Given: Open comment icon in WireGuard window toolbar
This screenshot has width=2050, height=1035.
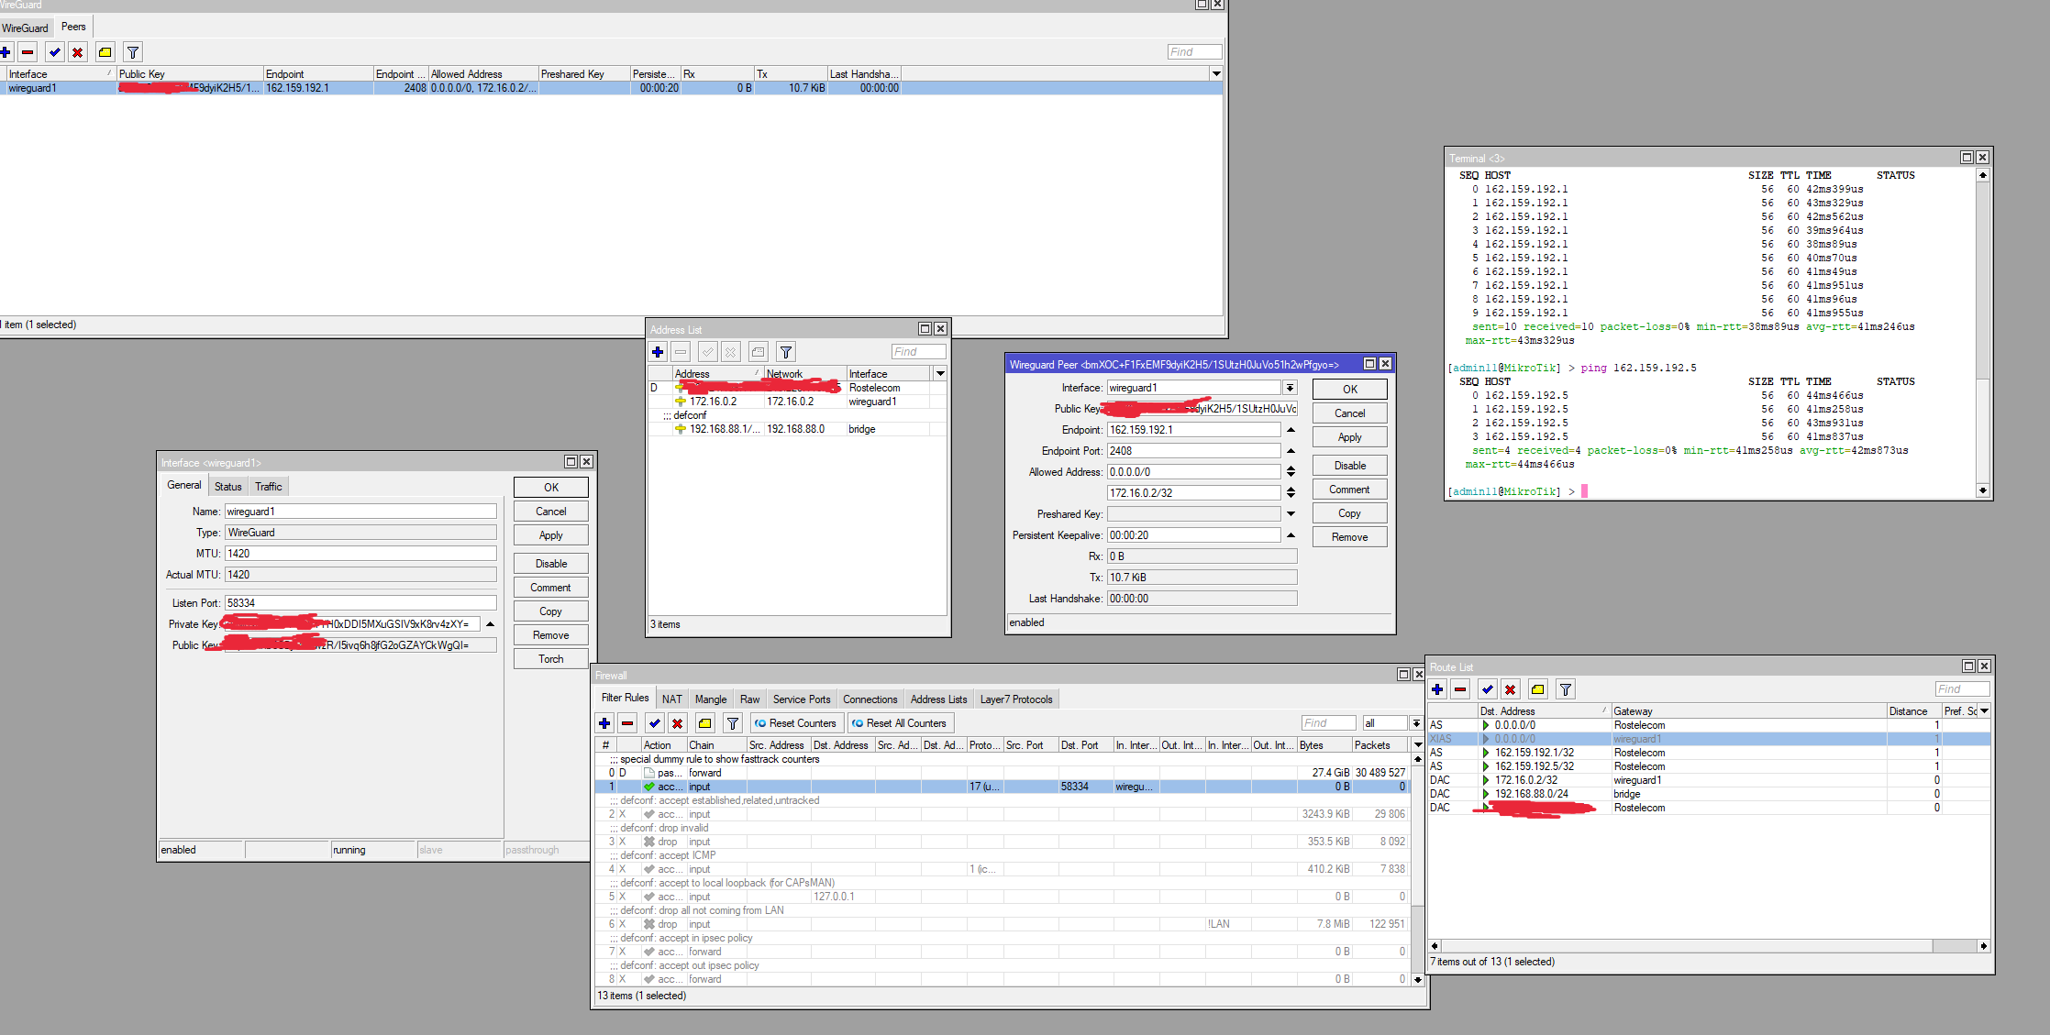Looking at the screenshot, I should pyautogui.click(x=105, y=52).
